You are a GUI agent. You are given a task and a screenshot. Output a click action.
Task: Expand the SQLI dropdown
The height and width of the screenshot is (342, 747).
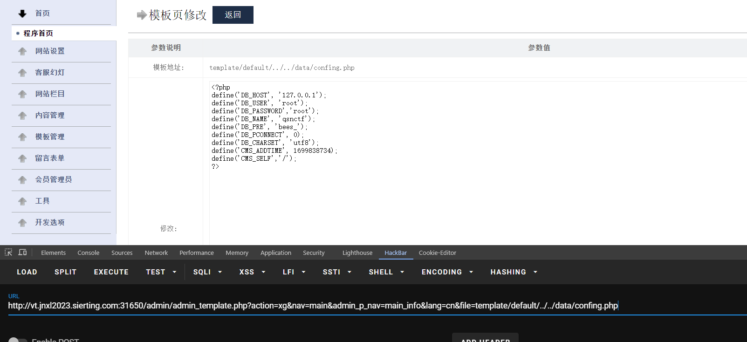coord(207,272)
